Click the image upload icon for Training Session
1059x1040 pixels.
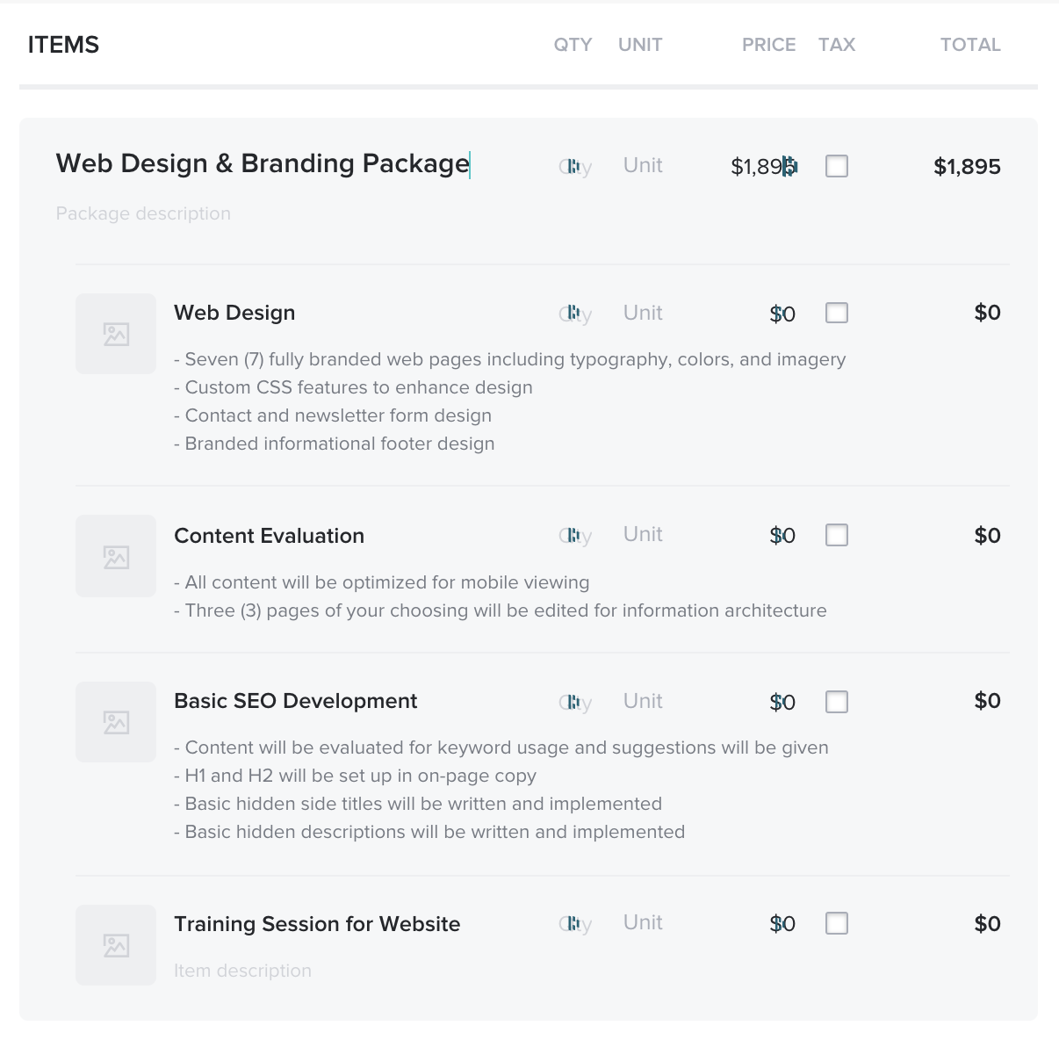(x=115, y=945)
